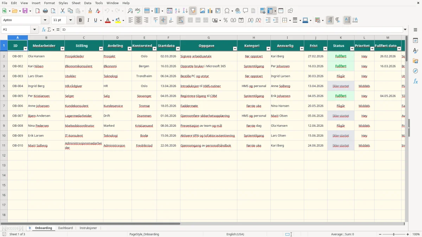
Task: Open the Status column filter dropdown
Action: pos(352,49)
